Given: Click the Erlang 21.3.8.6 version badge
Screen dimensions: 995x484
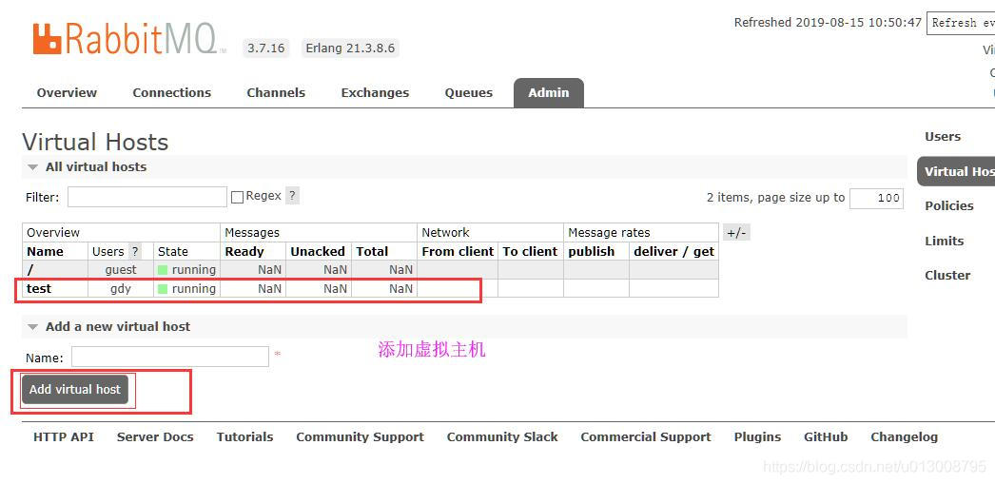Looking at the screenshot, I should tap(350, 48).
